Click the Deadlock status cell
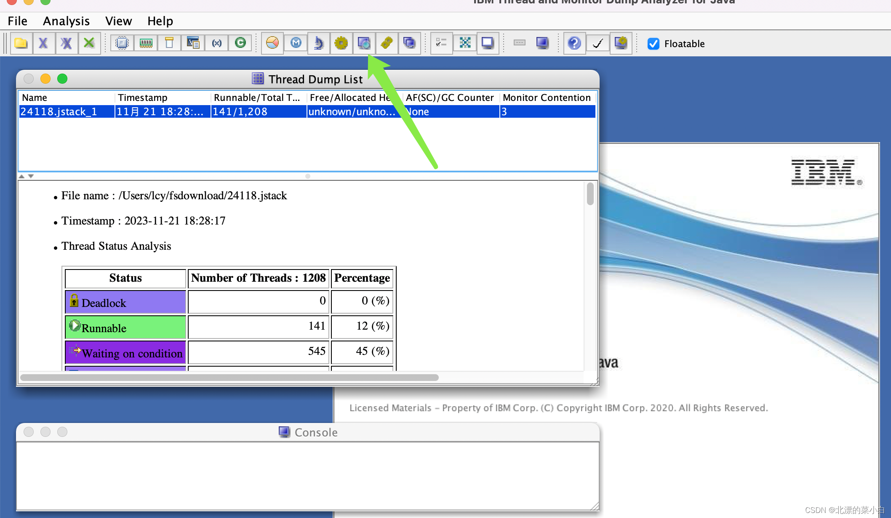Image resolution: width=891 pixels, height=518 pixels. (x=125, y=302)
